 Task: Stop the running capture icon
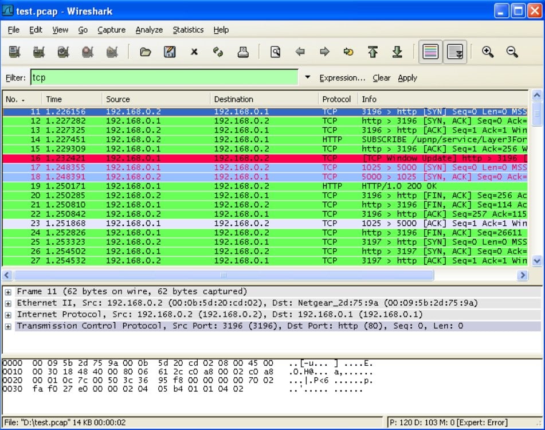click(x=88, y=52)
